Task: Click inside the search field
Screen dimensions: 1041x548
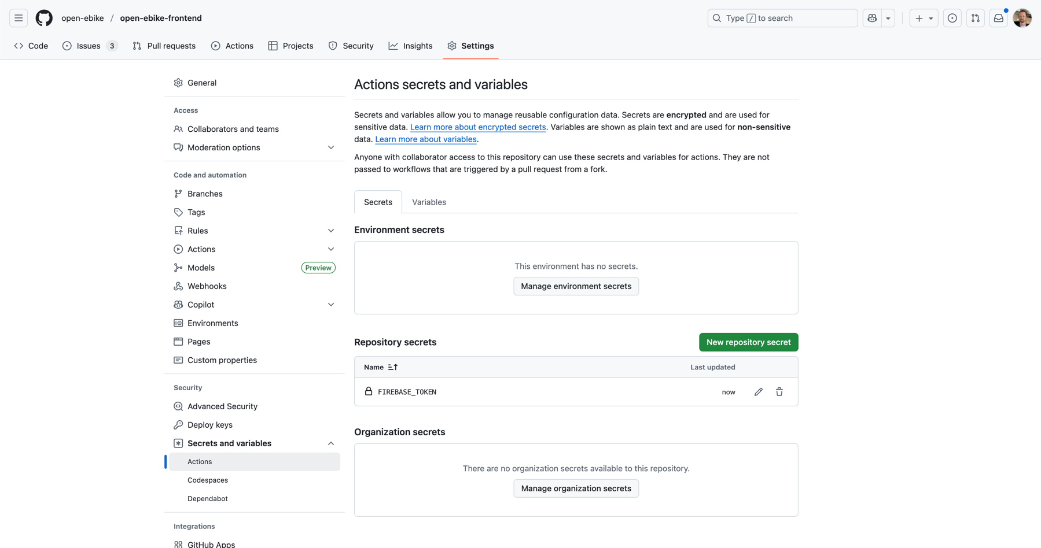Action: click(x=782, y=18)
